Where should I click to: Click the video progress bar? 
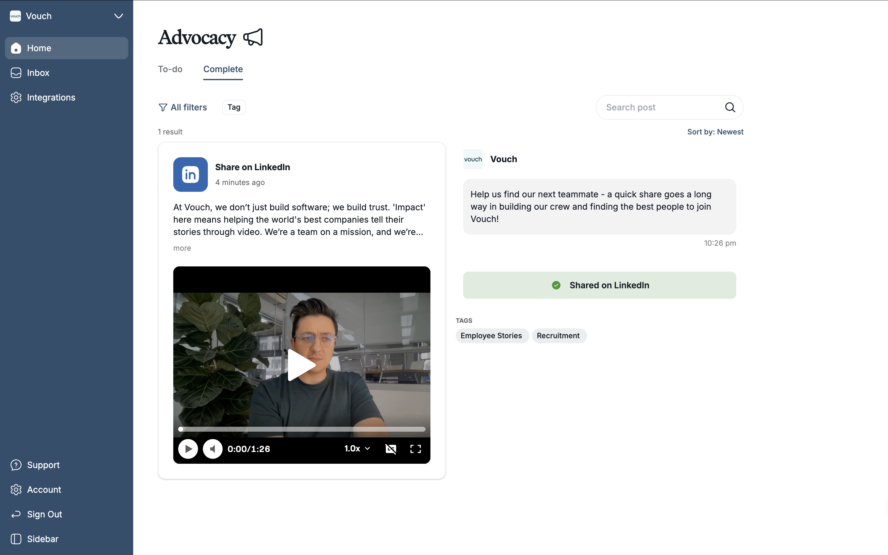point(302,429)
